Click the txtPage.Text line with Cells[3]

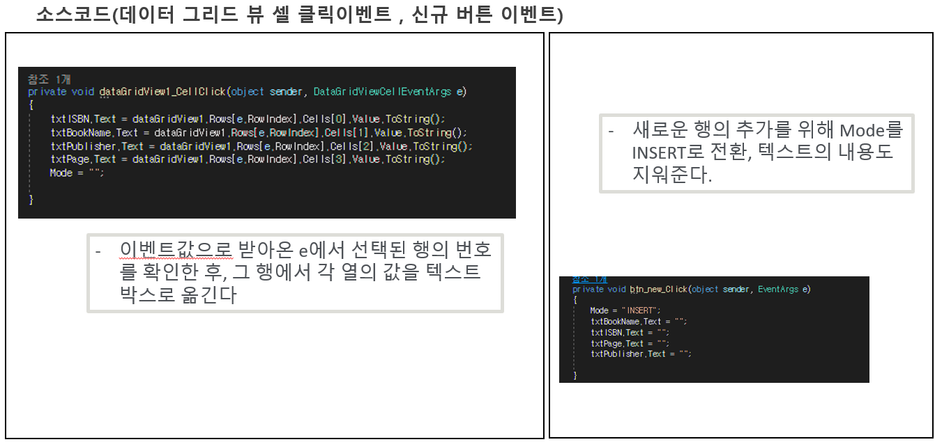pos(248,159)
